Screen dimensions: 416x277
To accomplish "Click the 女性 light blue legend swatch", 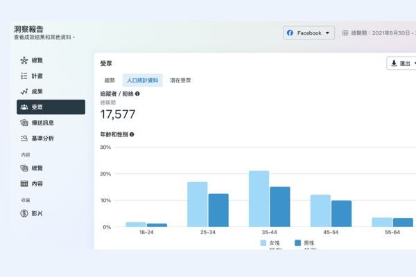I will pyautogui.click(x=263, y=243).
